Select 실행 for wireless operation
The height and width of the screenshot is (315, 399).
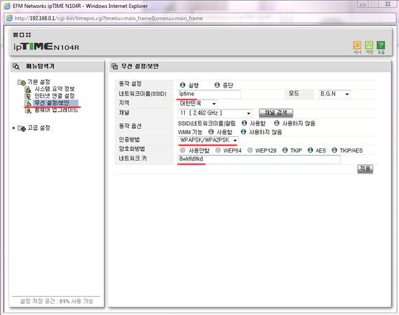pyautogui.click(x=182, y=85)
